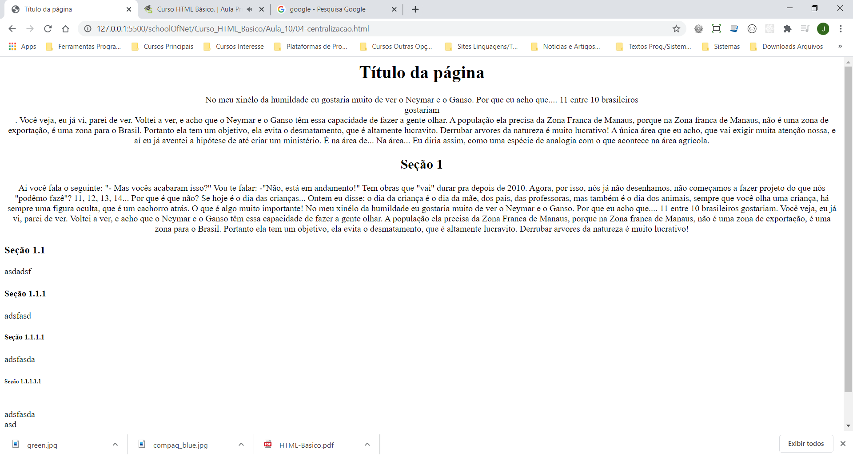Image resolution: width=853 pixels, height=457 pixels.
Task: Click the Seção 1.1 heading
Action: pyautogui.click(x=25, y=250)
